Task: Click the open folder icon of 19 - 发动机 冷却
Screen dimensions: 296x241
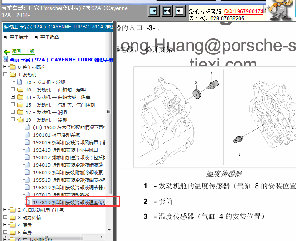Action: 20,120
